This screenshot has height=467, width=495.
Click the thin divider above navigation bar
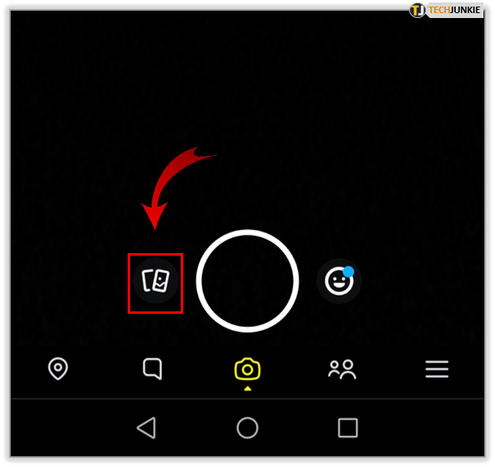(x=247, y=399)
